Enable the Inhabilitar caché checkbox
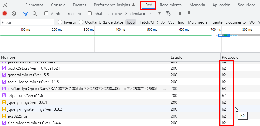 coord(90,13)
